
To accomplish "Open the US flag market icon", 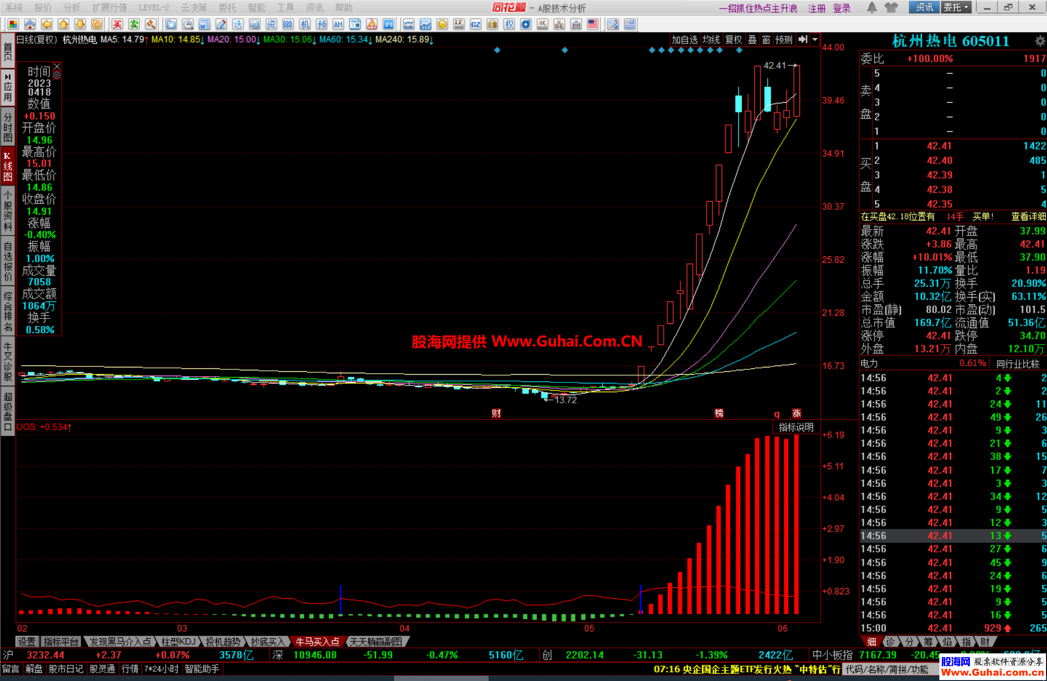I will click(x=593, y=24).
